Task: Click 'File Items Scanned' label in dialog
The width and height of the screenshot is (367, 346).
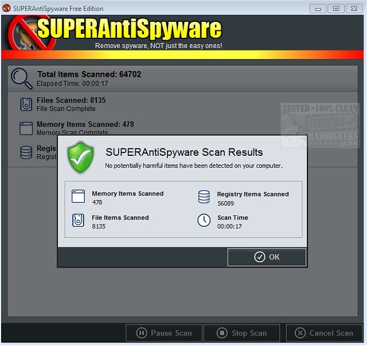Action: [120, 218]
